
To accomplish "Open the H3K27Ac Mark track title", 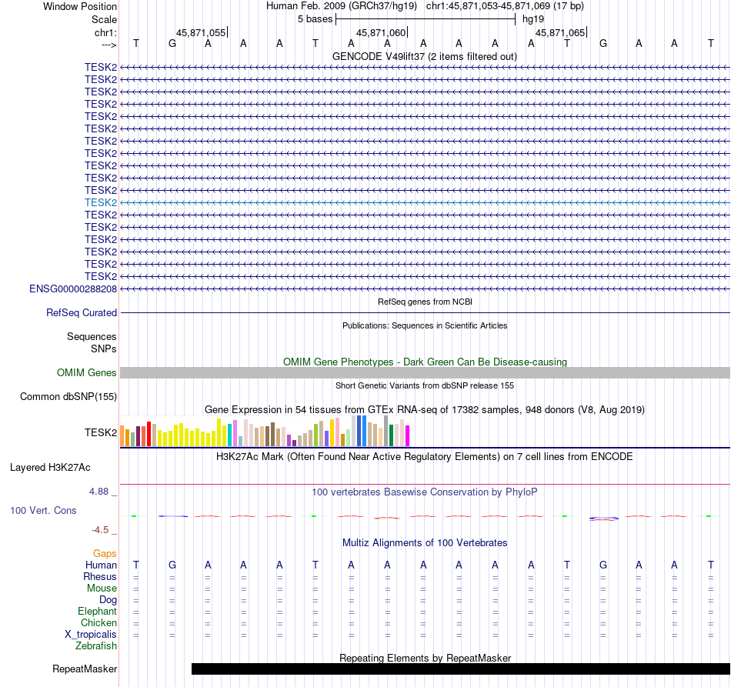I will [424, 456].
